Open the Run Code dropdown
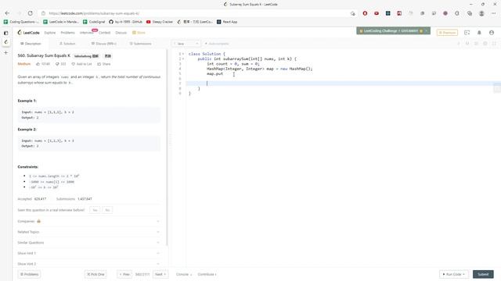The image size is (501, 281). click(x=454, y=274)
